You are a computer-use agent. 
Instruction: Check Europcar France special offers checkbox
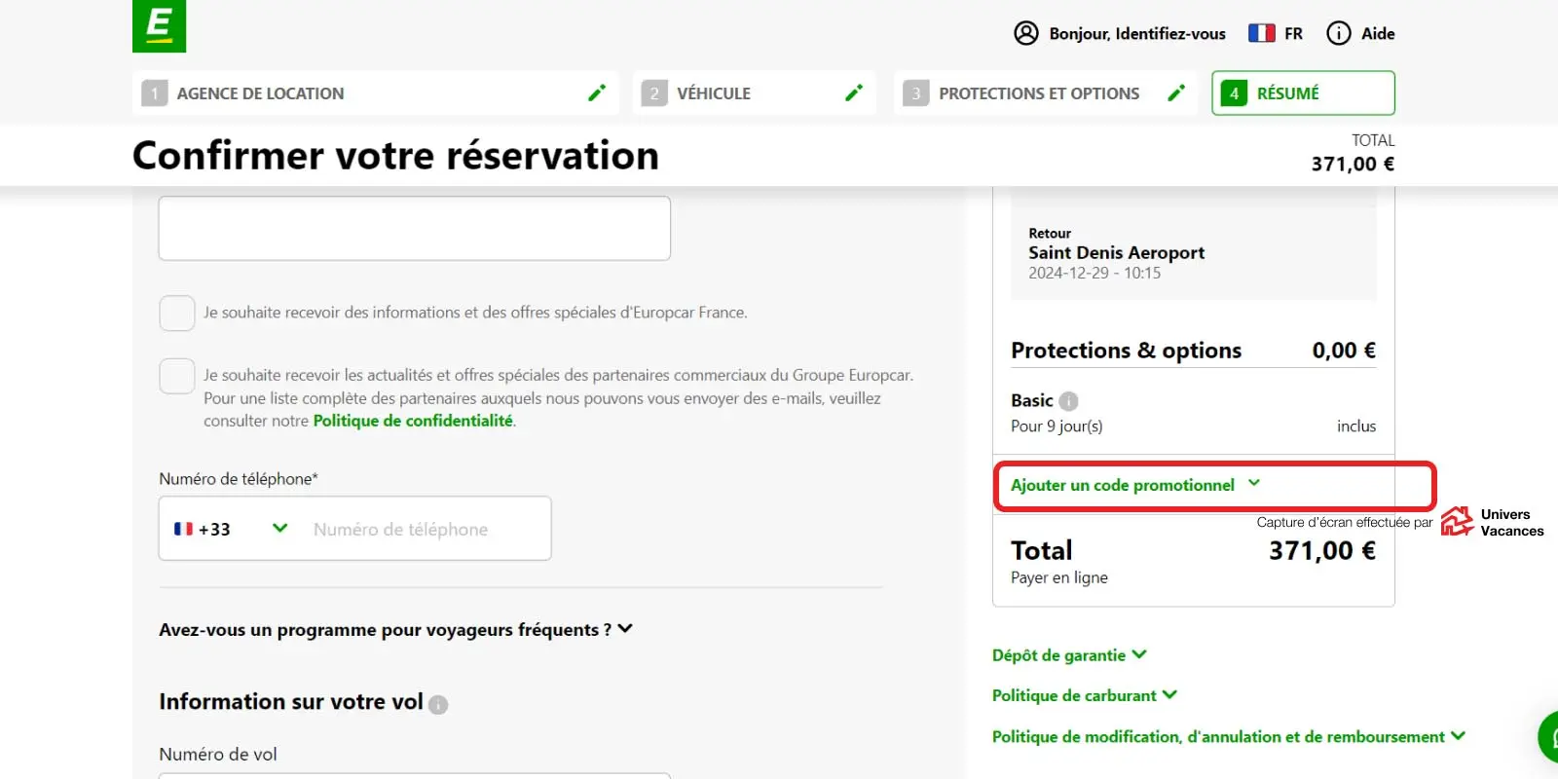coord(177,314)
